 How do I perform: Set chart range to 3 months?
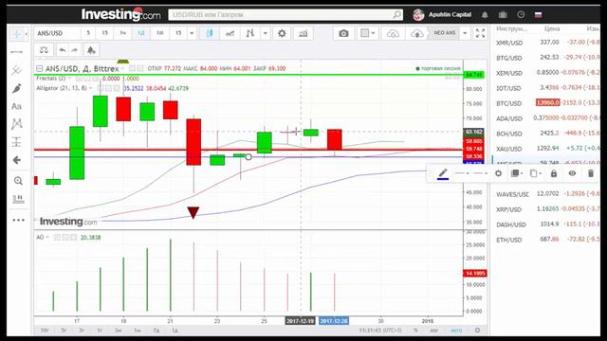pyautogui.click(x=119, y=331)
